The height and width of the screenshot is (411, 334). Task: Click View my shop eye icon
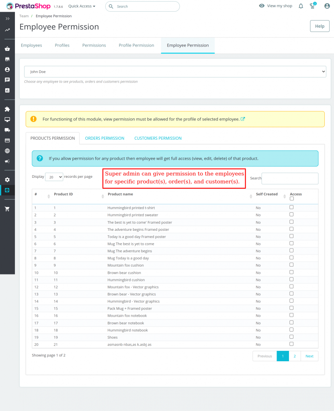click(262, 6)
